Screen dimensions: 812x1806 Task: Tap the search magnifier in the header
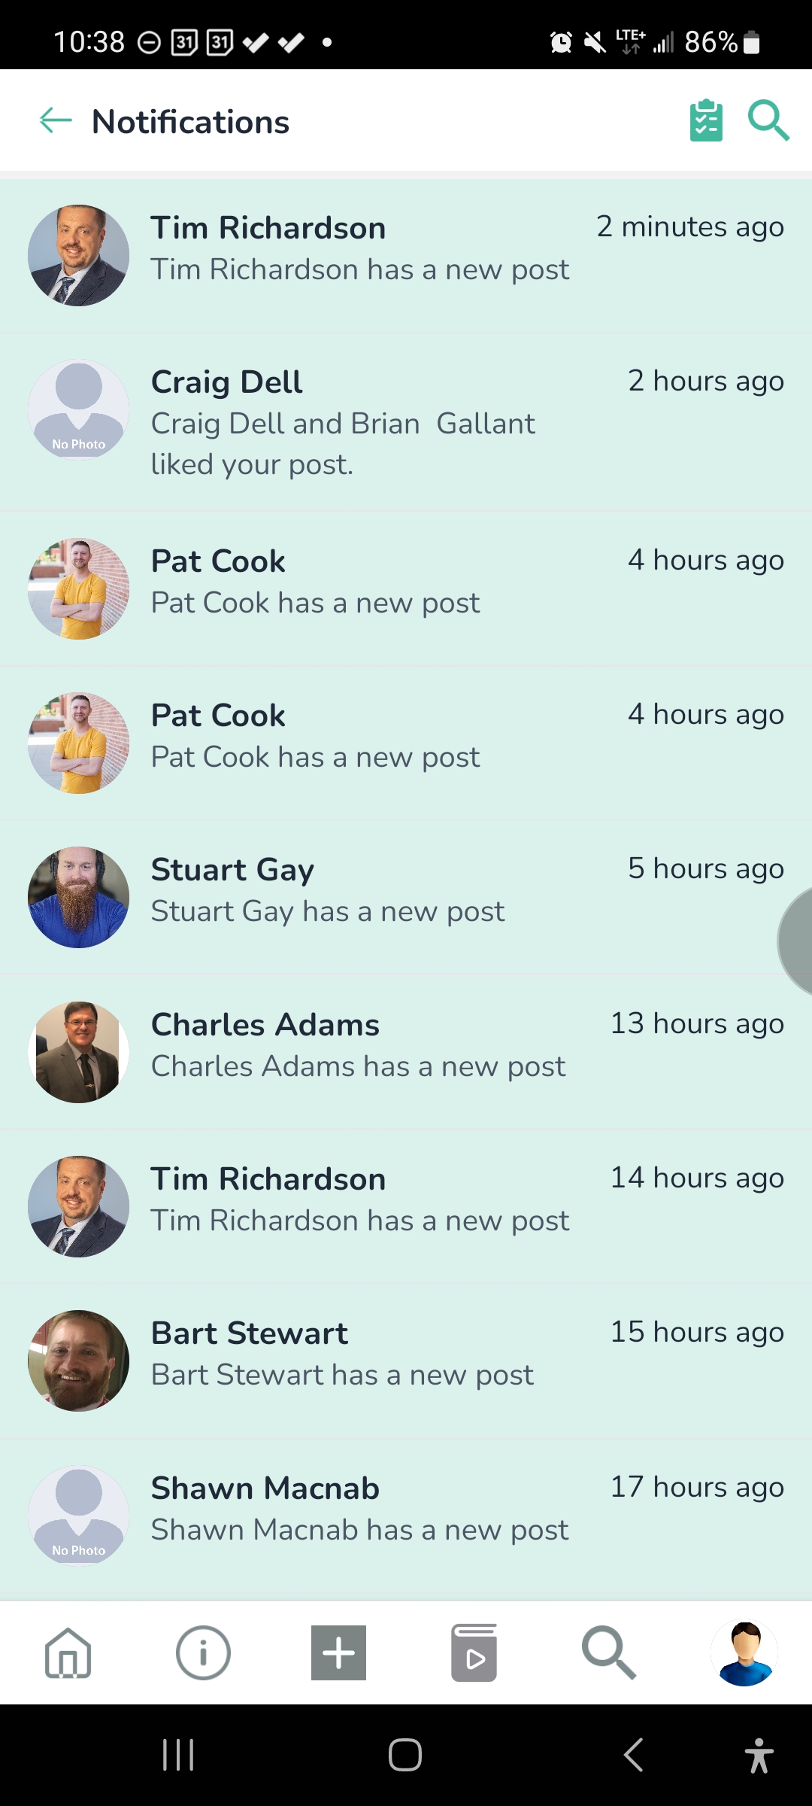tap(768, 120)
